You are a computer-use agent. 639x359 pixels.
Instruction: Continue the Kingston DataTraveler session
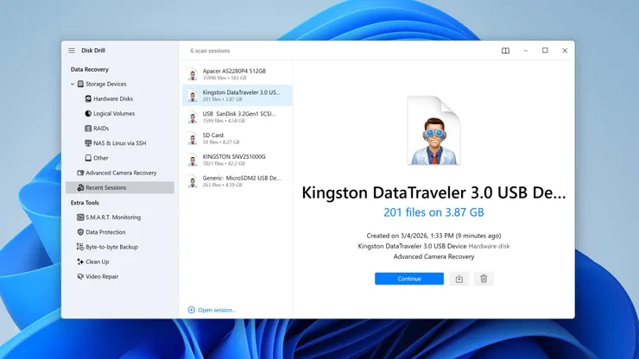point(409,279)
